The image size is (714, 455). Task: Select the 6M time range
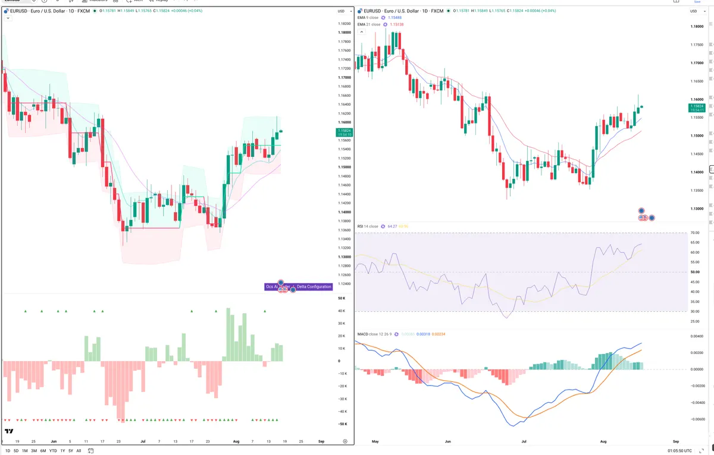43,451
